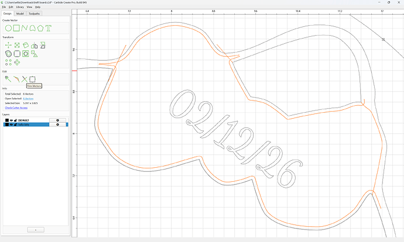Open the Rotate transform tool
The image size is (404, 242).
(26, 45)
